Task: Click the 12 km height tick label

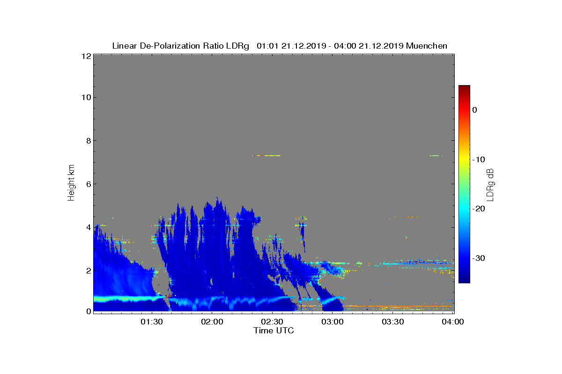Action: pyautogui.click(x=86, y=56)
